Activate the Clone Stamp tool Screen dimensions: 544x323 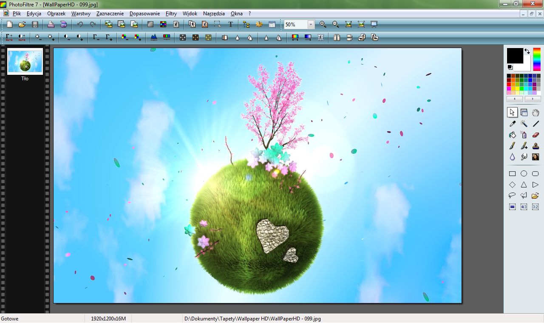(535, 146)
